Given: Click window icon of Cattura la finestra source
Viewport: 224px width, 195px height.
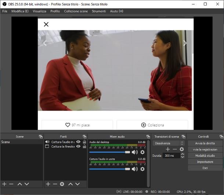Looking at the screenshot, I should click(x=47, y=146).
